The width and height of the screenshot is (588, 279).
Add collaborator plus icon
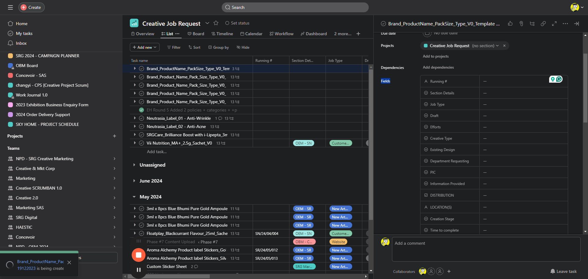pos(449,271)
